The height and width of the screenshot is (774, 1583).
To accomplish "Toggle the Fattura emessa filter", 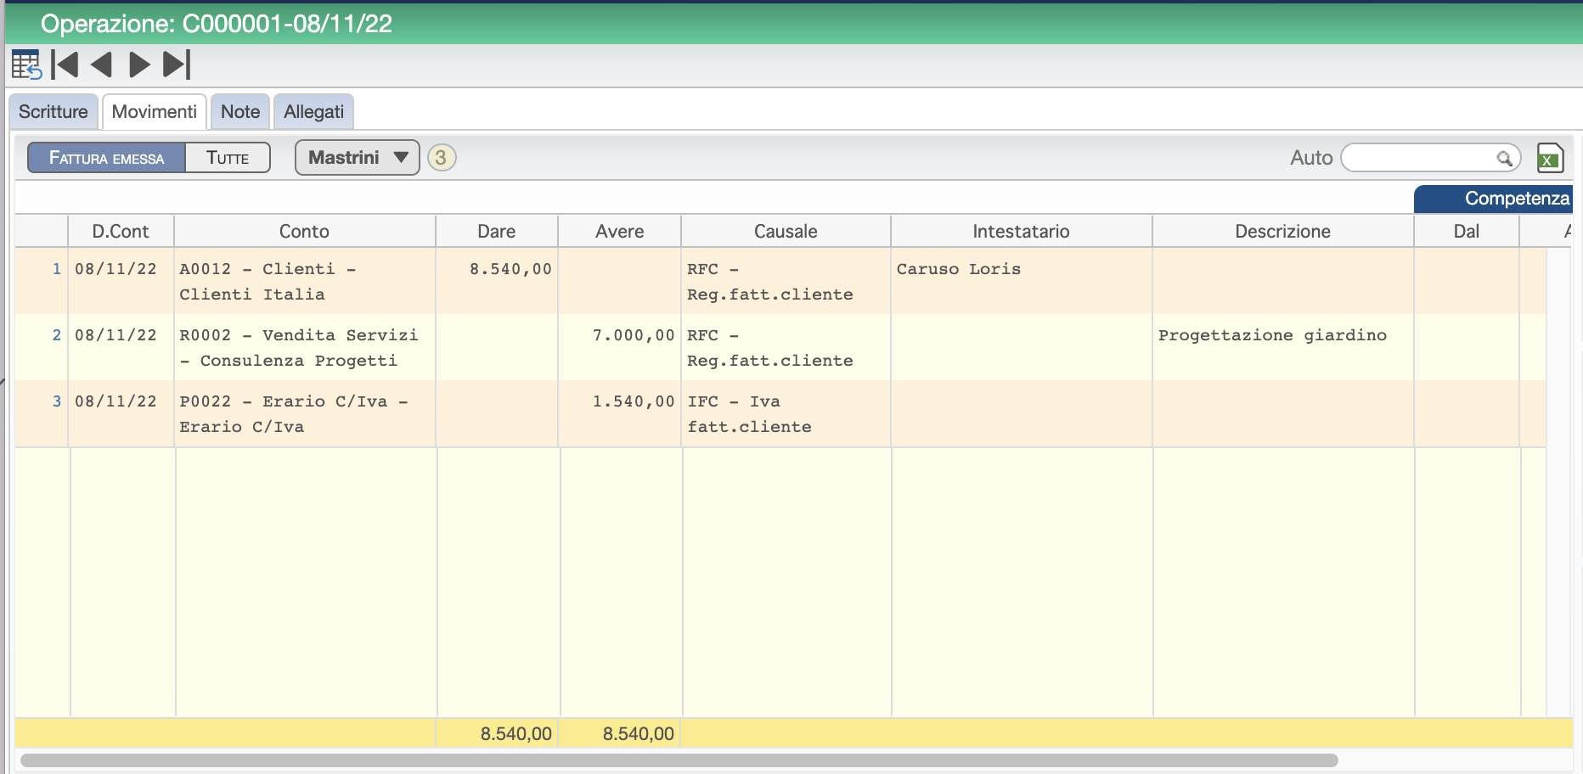I will tap(106, 158).
